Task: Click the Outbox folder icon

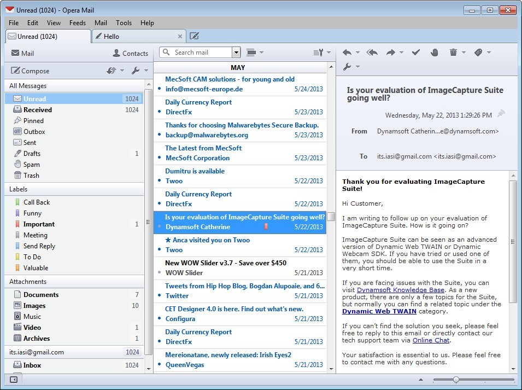Action: pos(17,132)
